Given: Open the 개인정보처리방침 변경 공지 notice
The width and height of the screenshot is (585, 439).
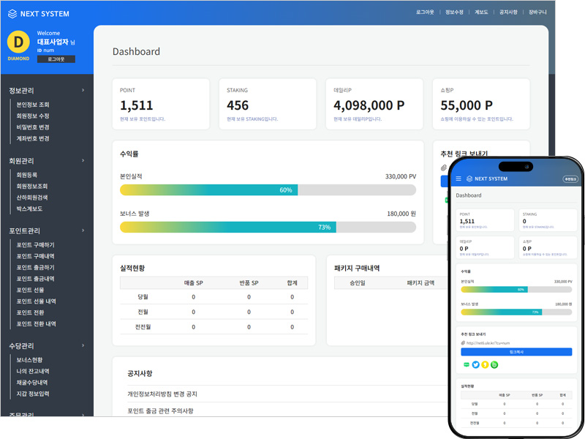Looking at the screenshot, I should (162, 394).
